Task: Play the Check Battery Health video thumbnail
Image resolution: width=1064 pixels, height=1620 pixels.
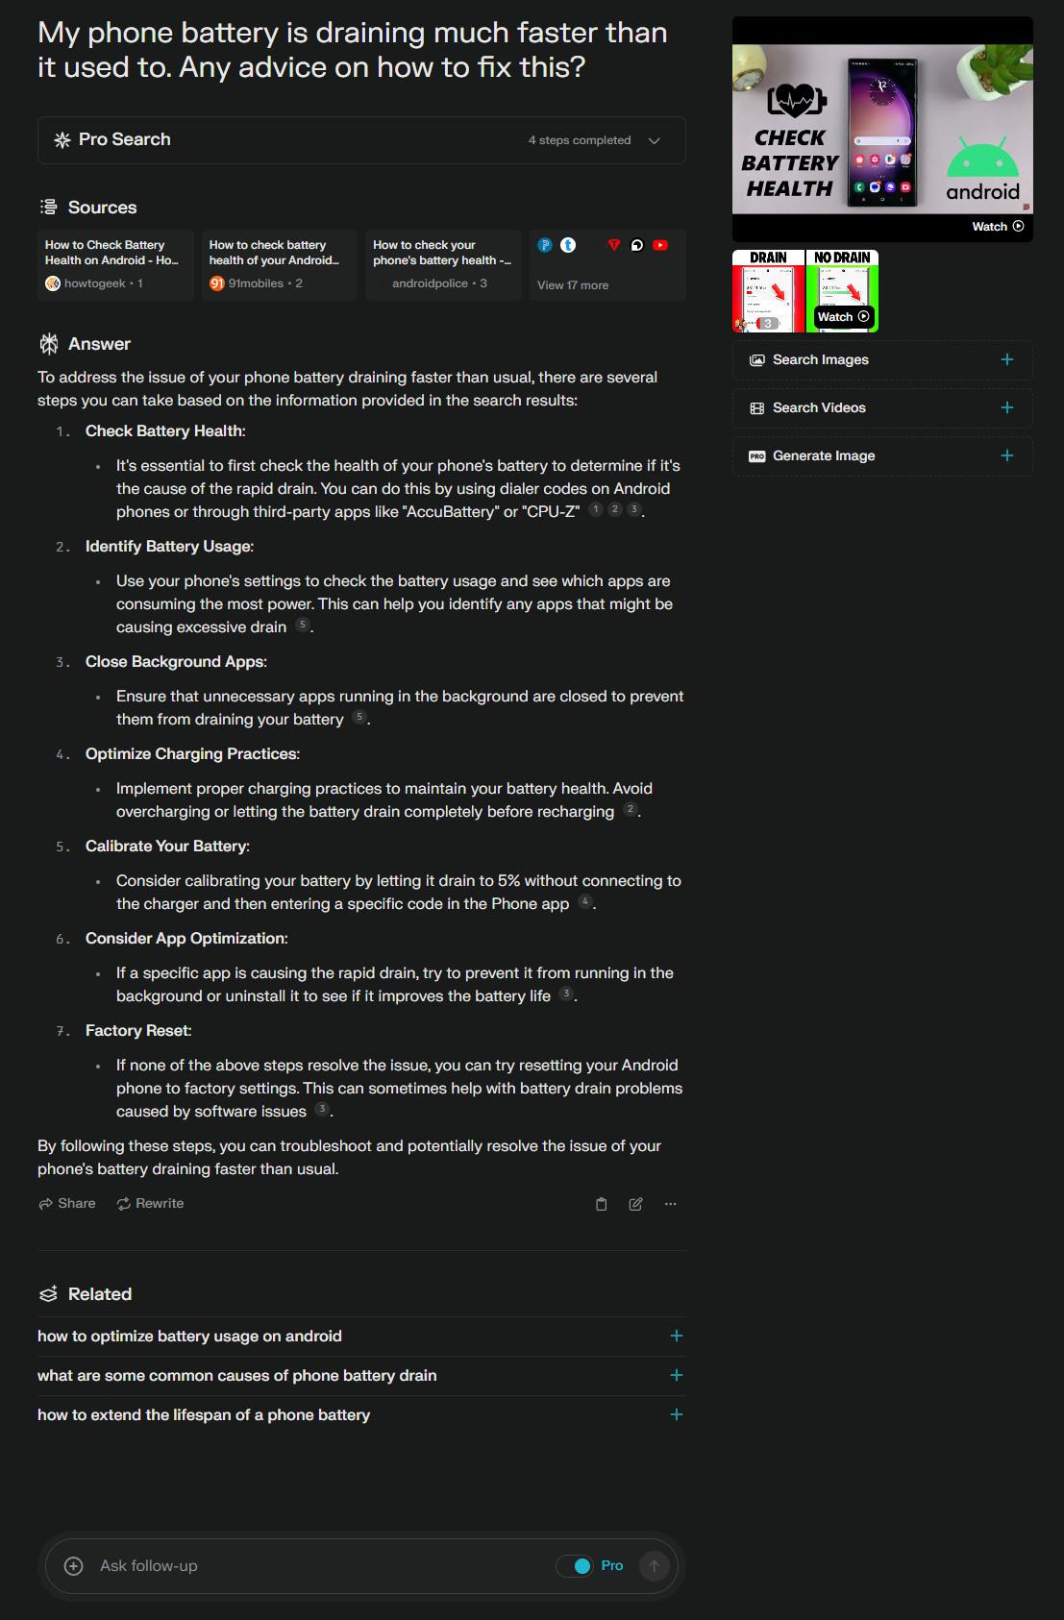Action: click(882, 129)
